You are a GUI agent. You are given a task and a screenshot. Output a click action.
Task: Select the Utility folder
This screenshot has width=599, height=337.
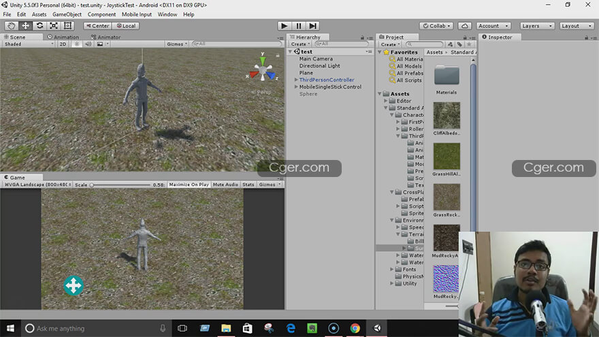click(406, 283)
